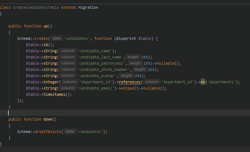250x152 pixels.
Task: Click the 'candidate_avatar' string
Action: tap(97, 76)
